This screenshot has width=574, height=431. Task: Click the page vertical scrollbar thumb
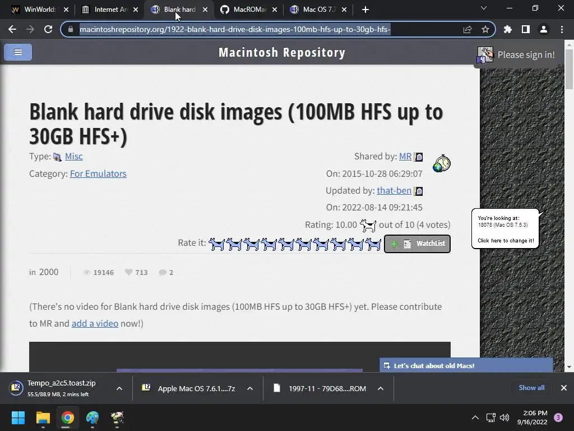pos(569,69)
